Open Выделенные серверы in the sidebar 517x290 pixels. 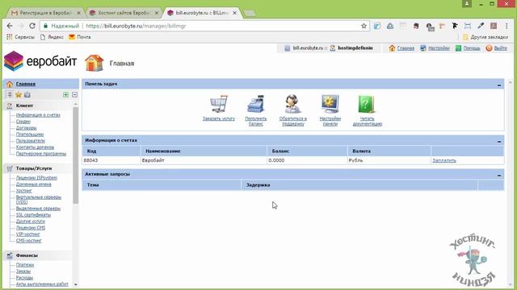point(38,209)
